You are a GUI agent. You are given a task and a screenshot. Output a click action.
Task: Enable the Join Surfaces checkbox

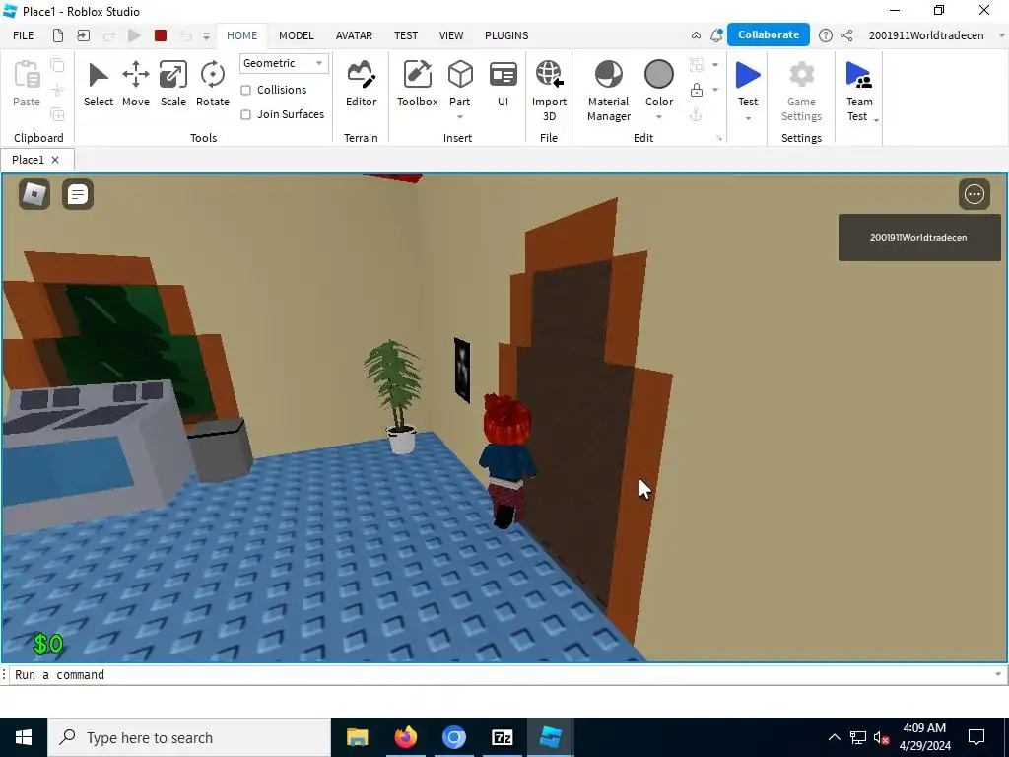pyautogui.click(x=245, y=114)
